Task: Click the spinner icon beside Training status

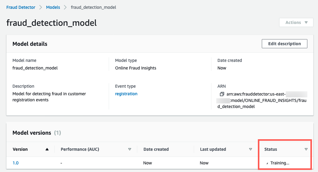Action: point(267,163)
